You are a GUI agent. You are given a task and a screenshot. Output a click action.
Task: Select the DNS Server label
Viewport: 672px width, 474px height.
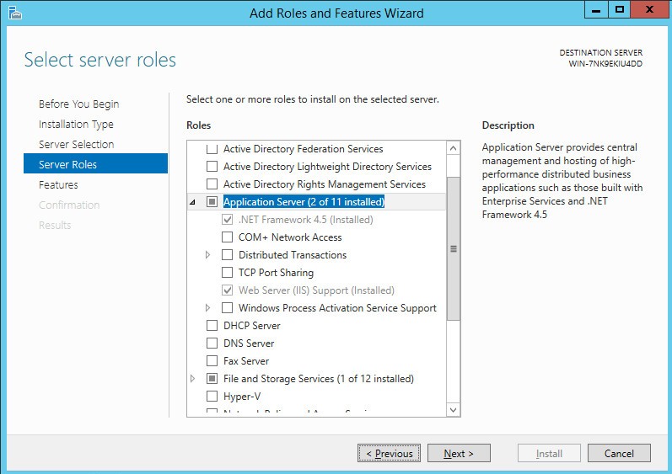pyautogui.click(x=249, y=344)
